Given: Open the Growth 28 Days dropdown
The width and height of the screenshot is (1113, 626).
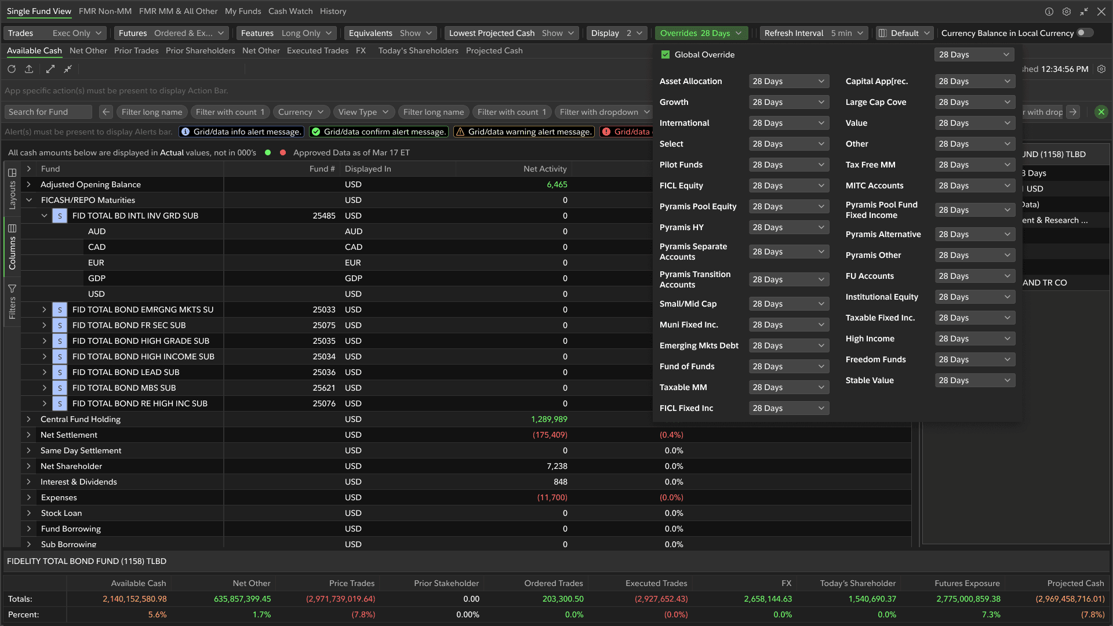Looking at the screenshot, I should point(788,102).
